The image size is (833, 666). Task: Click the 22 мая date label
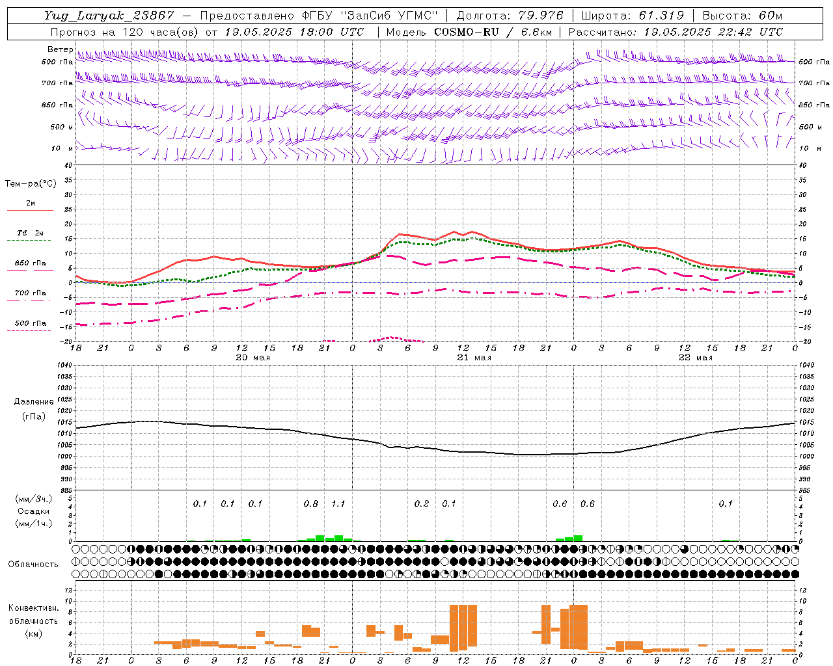click(x=695, y=358)
